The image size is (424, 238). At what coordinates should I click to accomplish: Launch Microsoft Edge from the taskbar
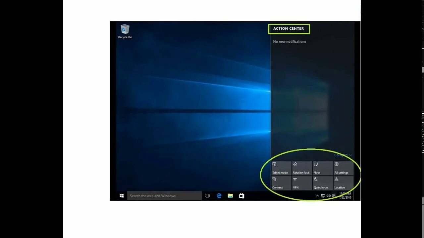tap(219, 196)
